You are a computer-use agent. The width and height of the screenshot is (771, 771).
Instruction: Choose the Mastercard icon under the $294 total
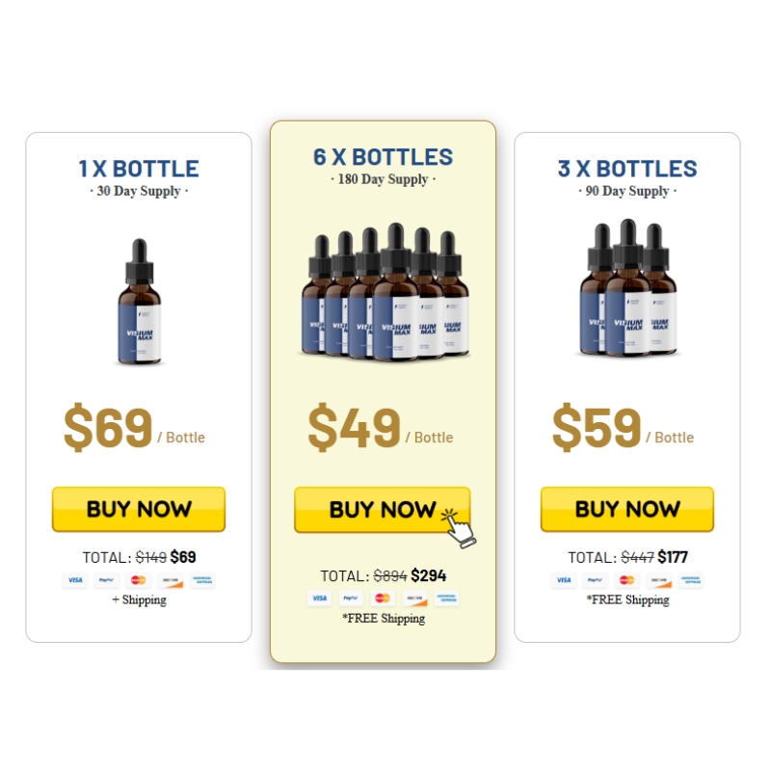click(x=383, y=598)
